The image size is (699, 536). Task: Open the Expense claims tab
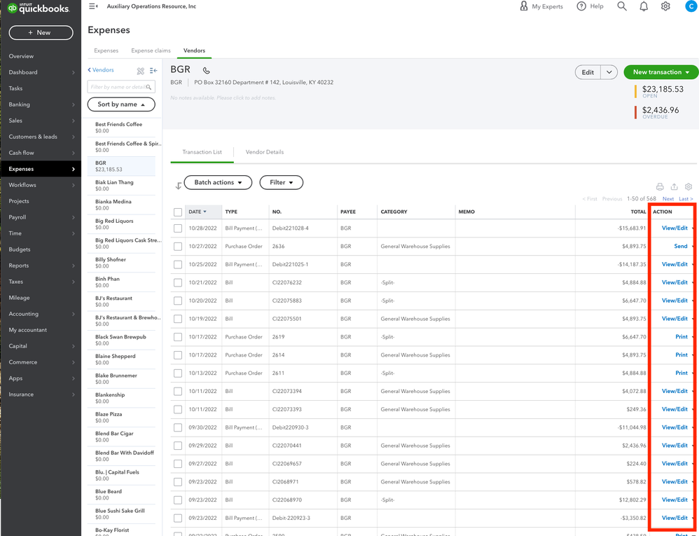coord(151,50)
